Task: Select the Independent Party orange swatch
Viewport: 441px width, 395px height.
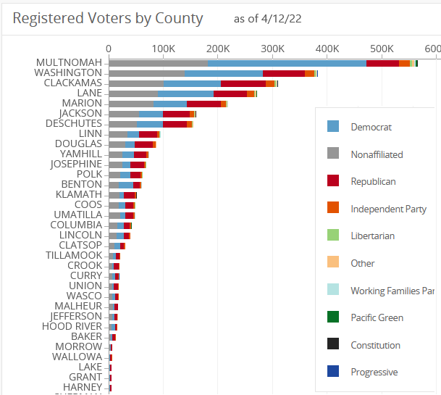Action: pyautogui.click(x=333, y=208)
